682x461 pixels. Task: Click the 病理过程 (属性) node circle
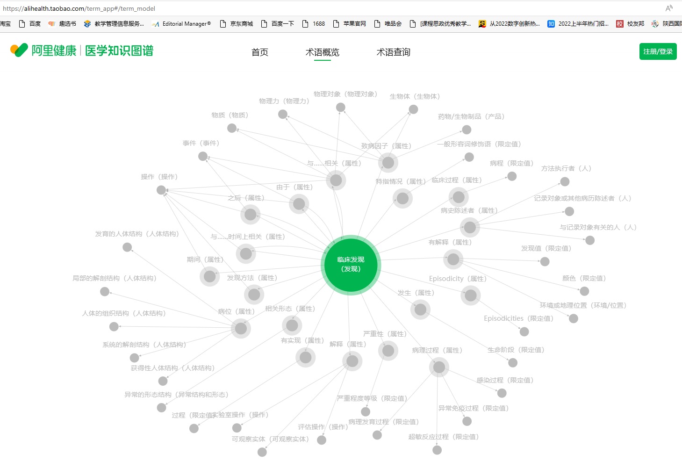(x=438, y=367)
